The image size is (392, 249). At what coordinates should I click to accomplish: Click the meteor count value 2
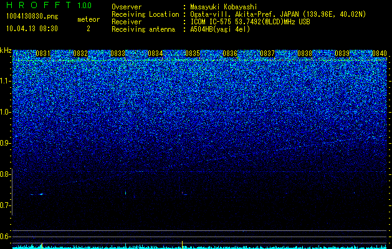click(88, 29)
